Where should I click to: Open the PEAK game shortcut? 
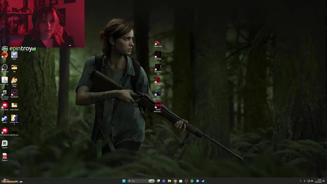pos(14,56)
